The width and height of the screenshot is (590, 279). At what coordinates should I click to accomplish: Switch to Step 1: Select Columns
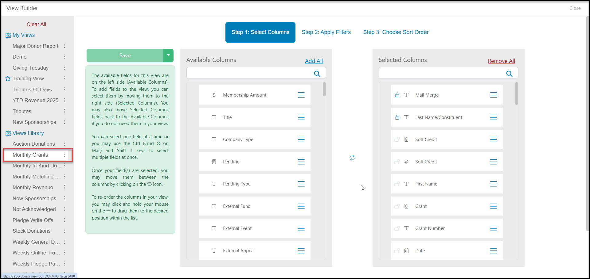pos(260,32)
